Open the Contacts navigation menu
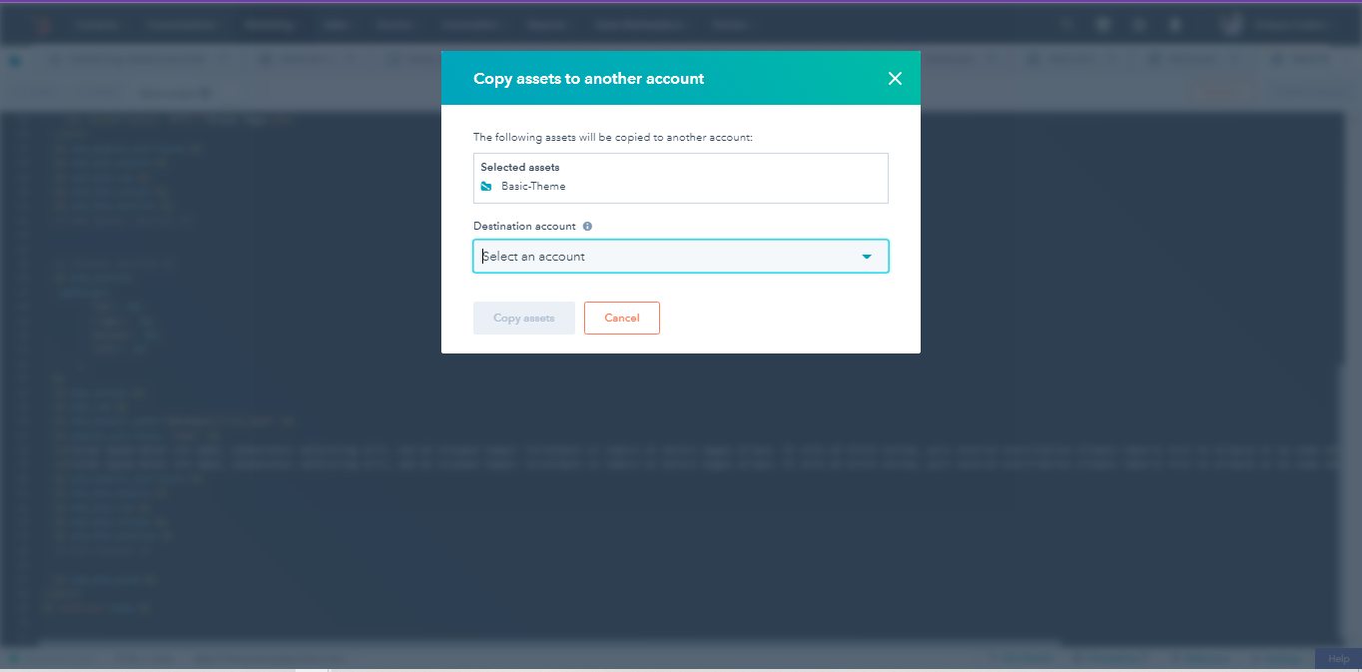 tap(95, 25)
